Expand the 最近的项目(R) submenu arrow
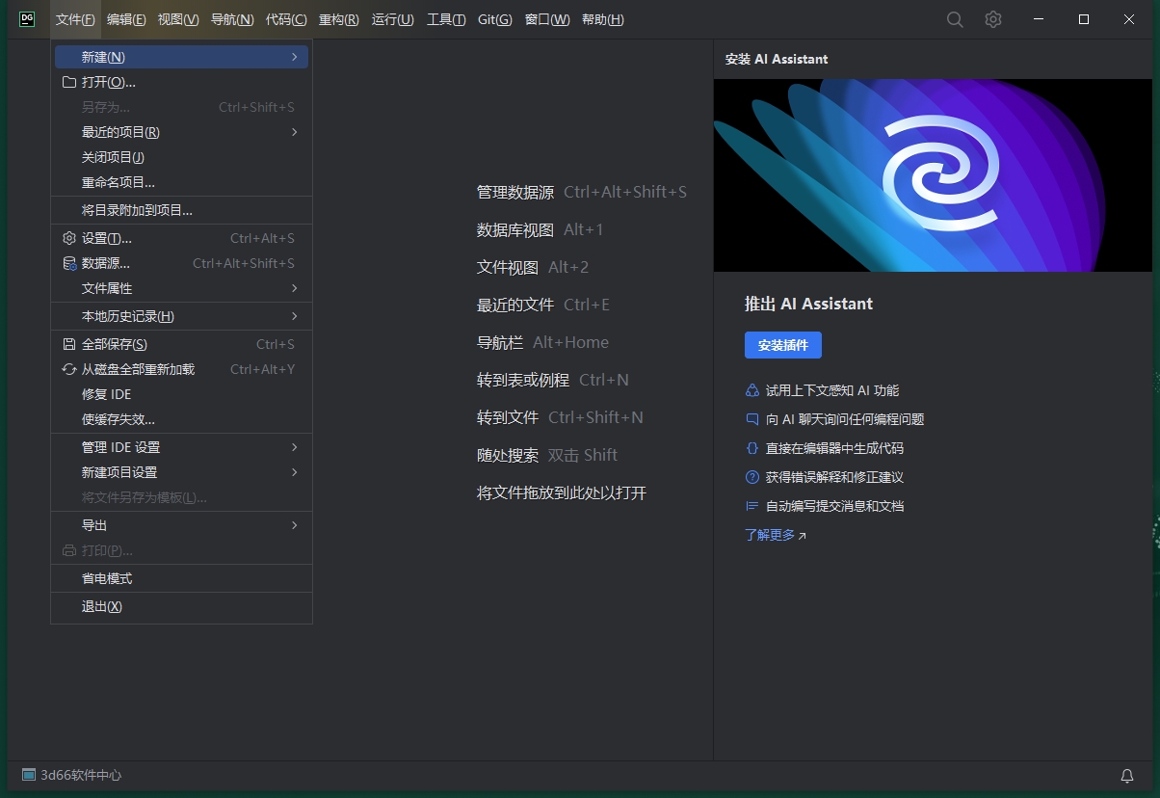Image resolution: width=1160 pixels, height=798 pixels. (x=295, y=132)
